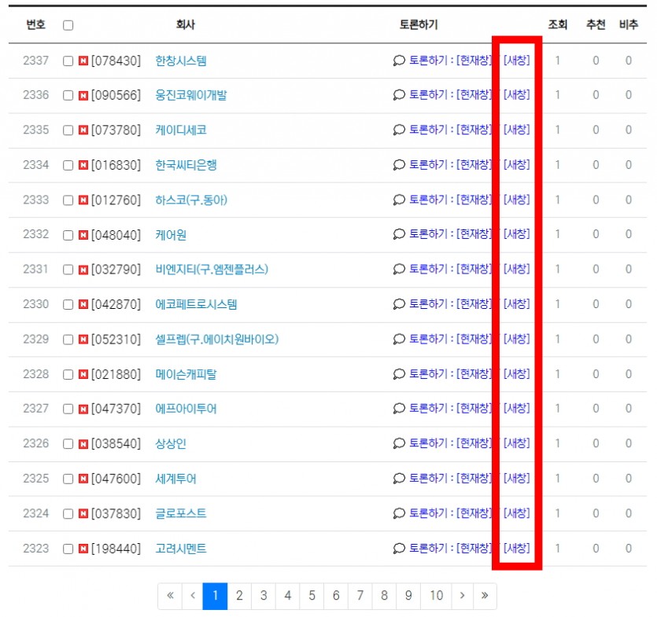Go to page 8
Image resolution: width=657 pixels, height=617 pixels.
pyautogui.click(x=384, y=596)
